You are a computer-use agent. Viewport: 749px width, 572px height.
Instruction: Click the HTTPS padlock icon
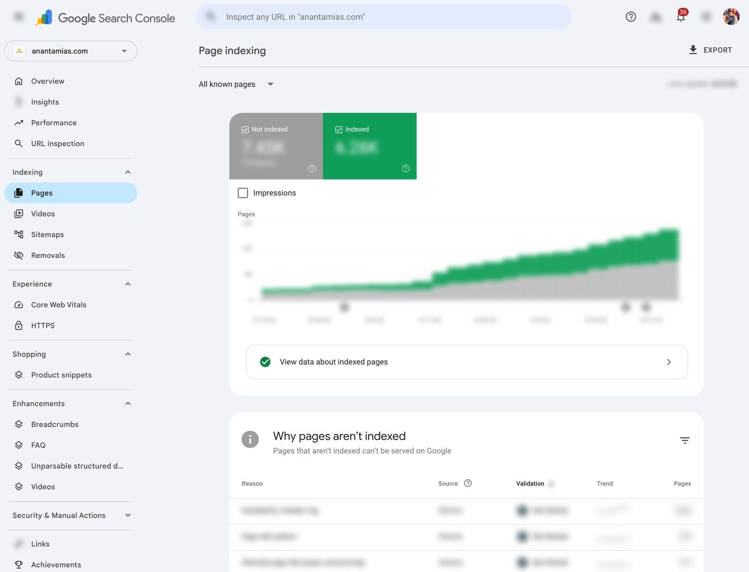pos(19,325)
